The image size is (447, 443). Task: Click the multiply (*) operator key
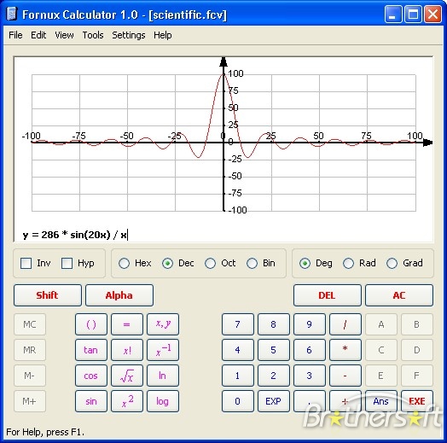coord(345,350)
